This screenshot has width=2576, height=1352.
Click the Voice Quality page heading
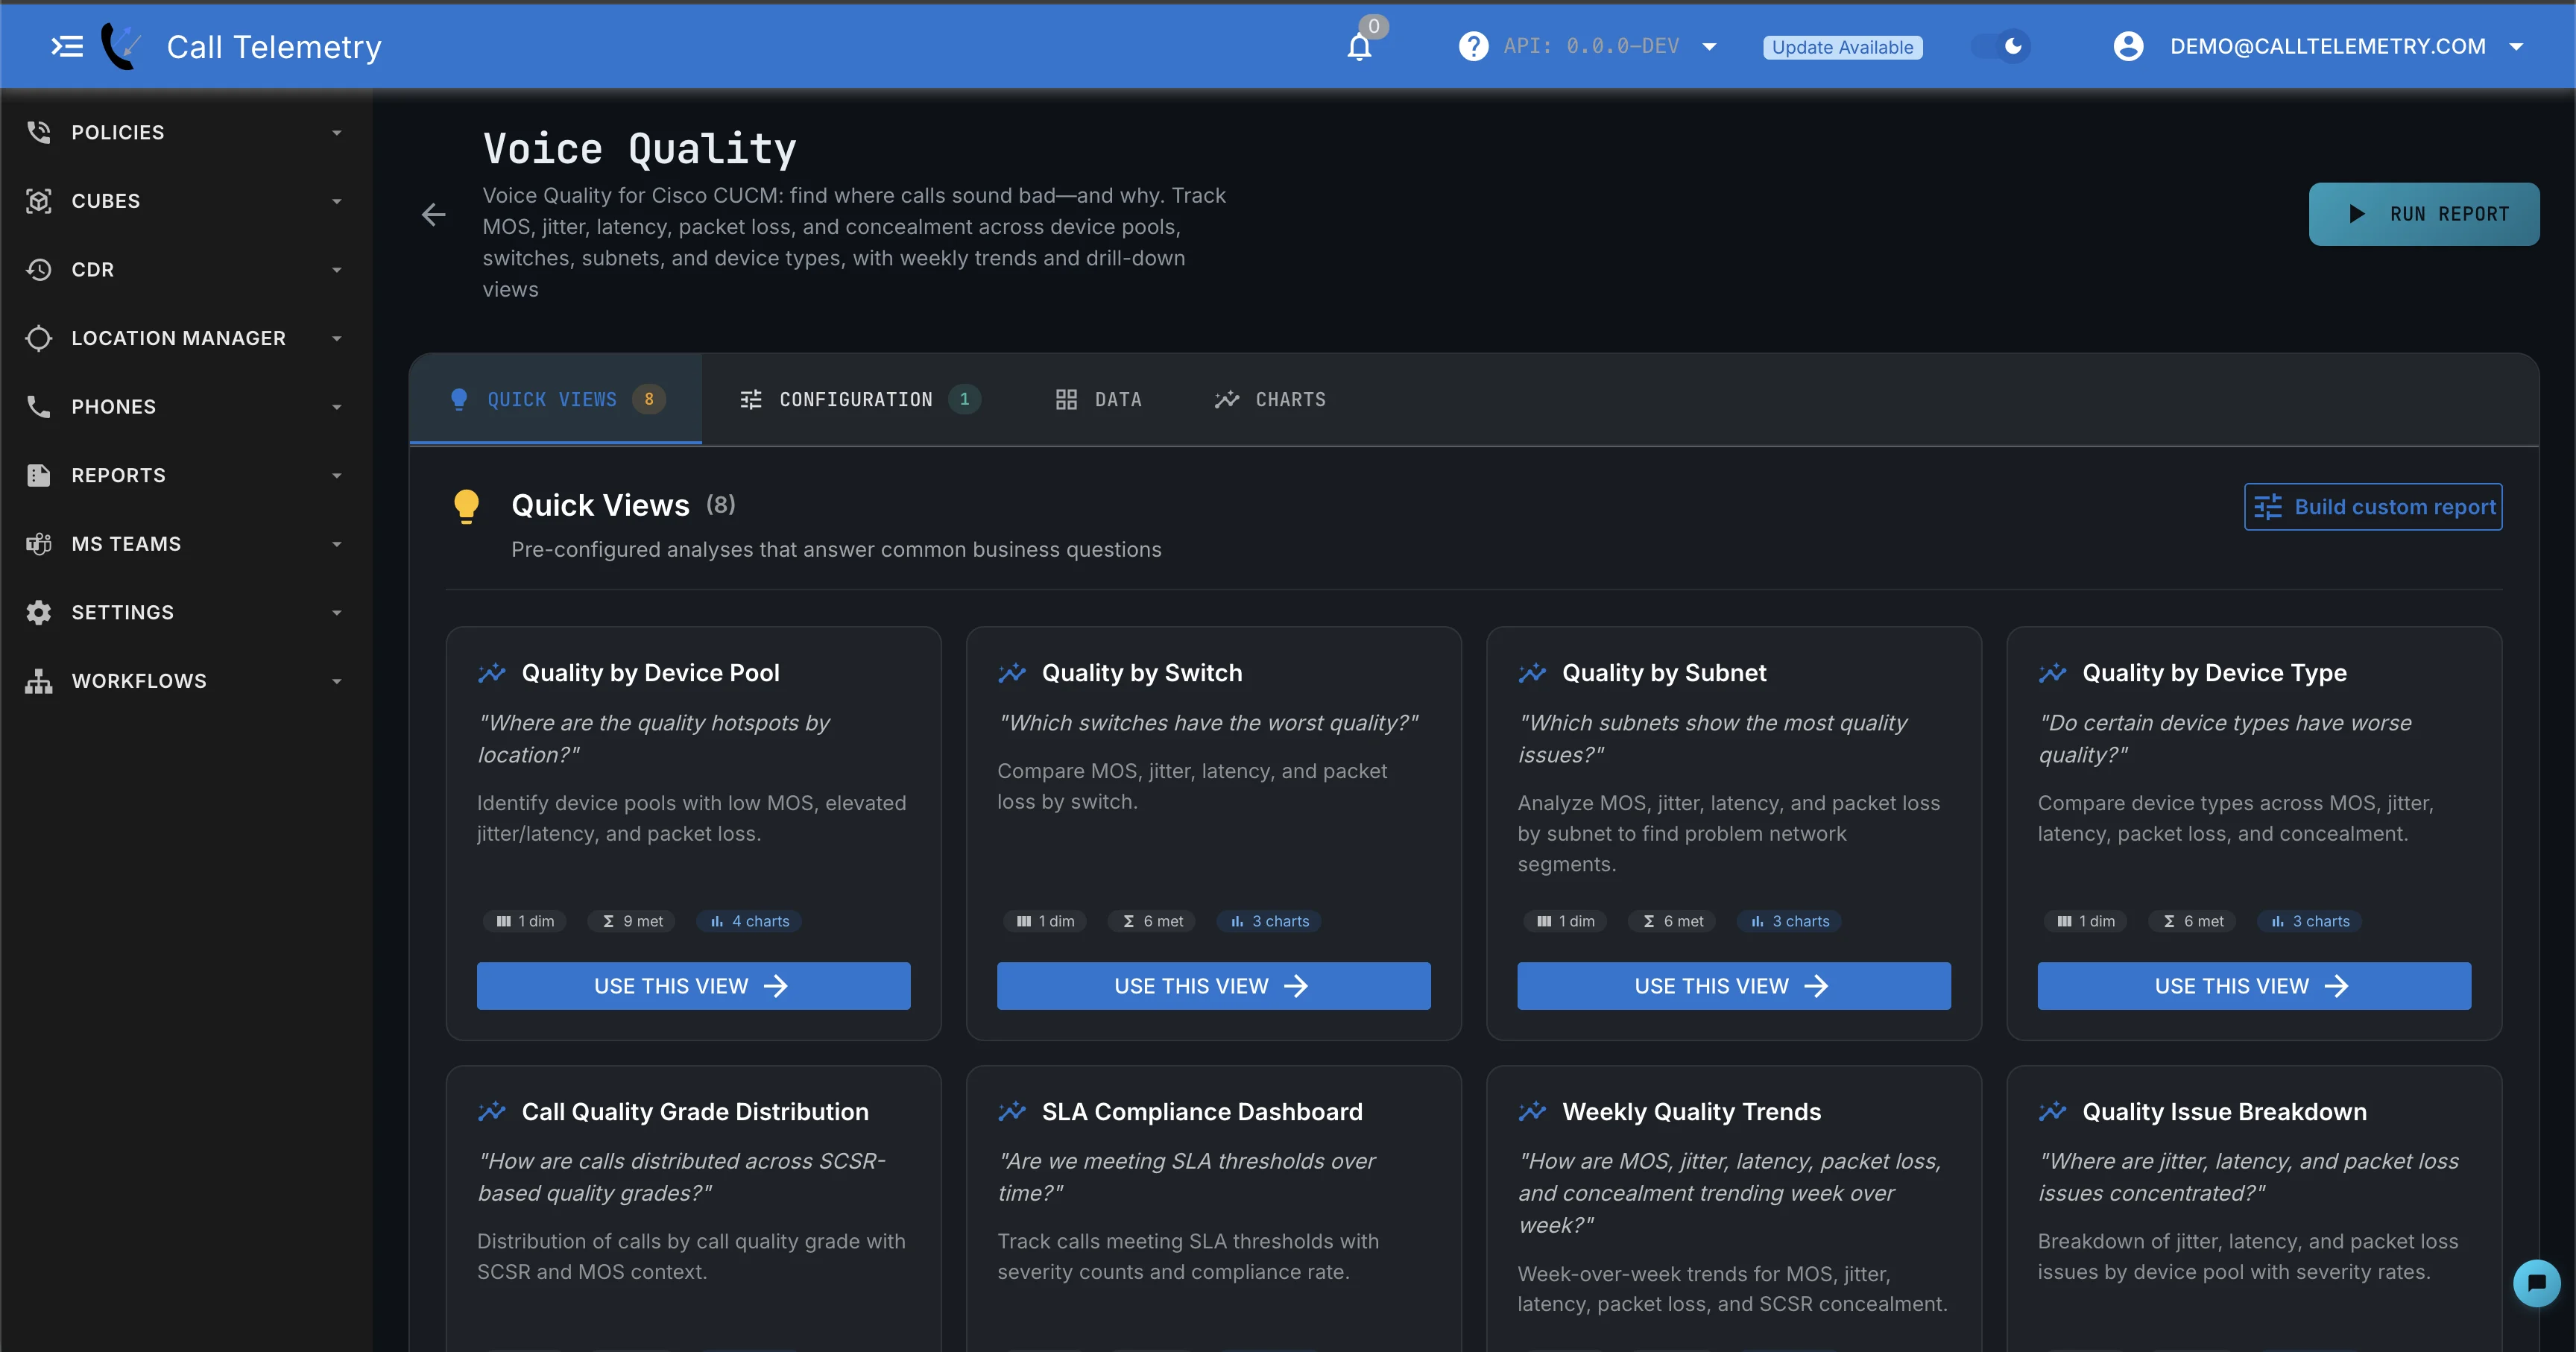(x=639, y=149)
